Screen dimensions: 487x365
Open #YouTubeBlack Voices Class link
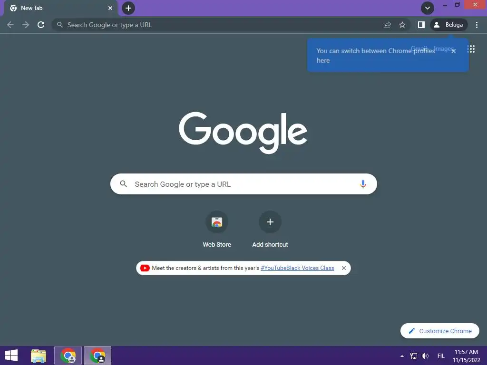coord(297,268)
